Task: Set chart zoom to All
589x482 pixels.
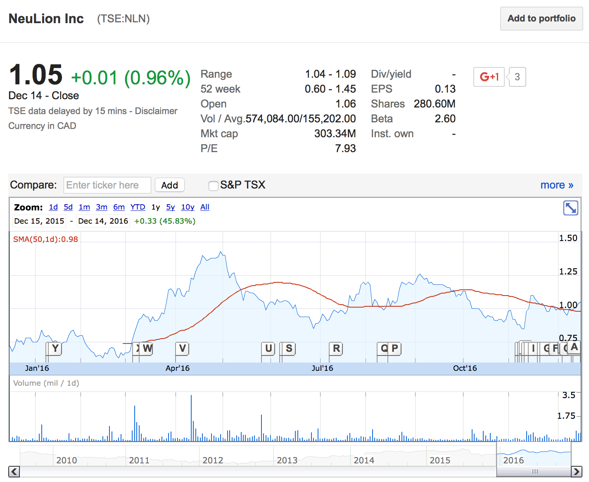Action: point(205,207)
